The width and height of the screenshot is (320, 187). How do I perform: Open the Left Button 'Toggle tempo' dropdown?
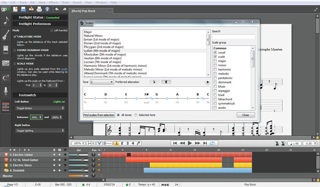(x=40, y=108)
